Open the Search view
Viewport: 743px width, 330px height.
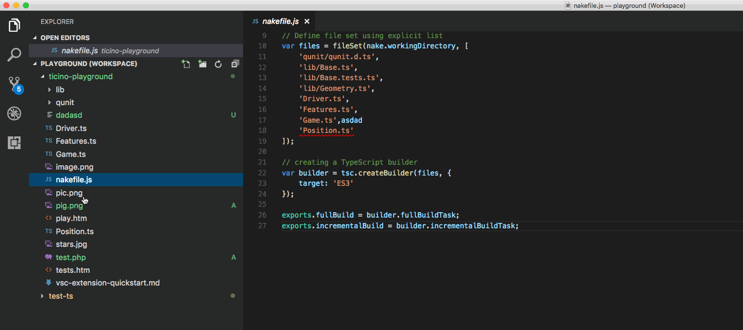(x=14, y=54)
